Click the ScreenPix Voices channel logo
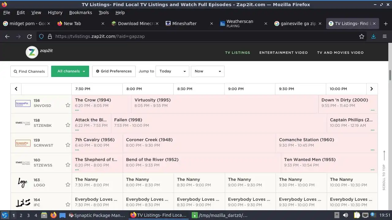Screen dimensions: 392x220 pyautogui.click(x=23, y=103)
